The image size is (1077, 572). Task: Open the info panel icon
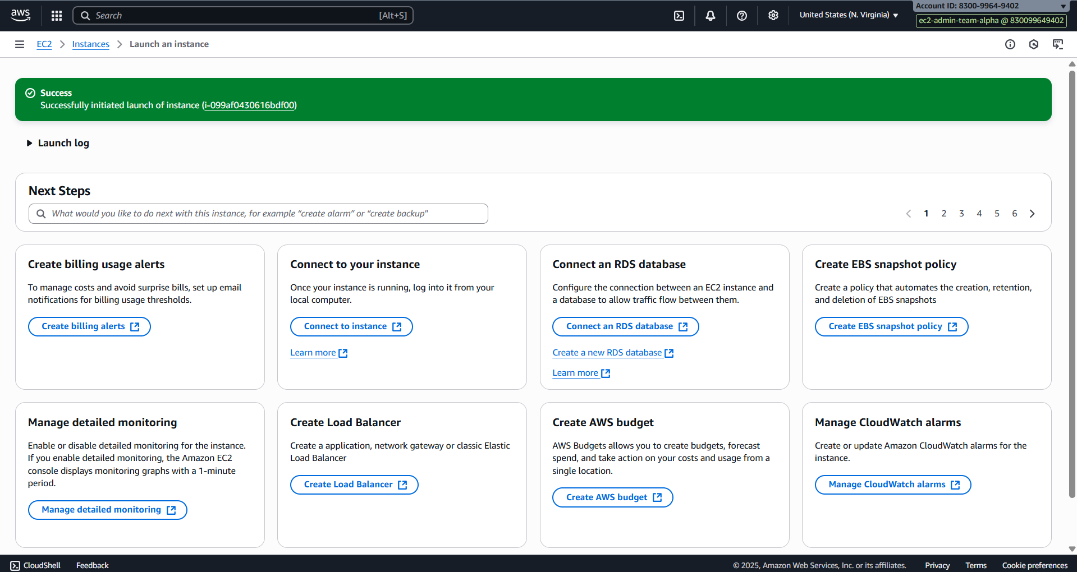[x=1010, y=44]
